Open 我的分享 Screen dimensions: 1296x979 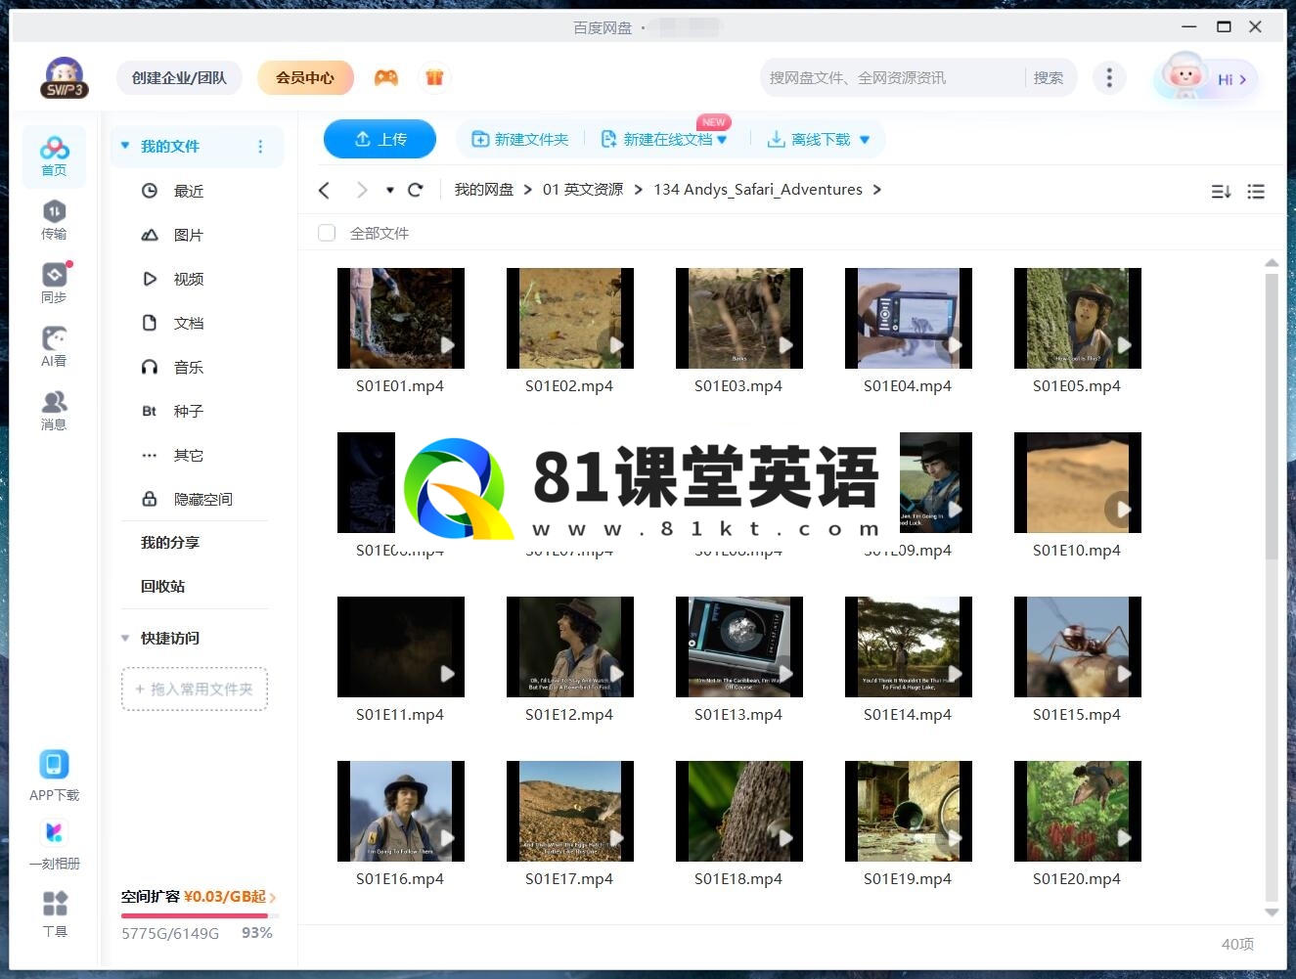coord(170,542)
